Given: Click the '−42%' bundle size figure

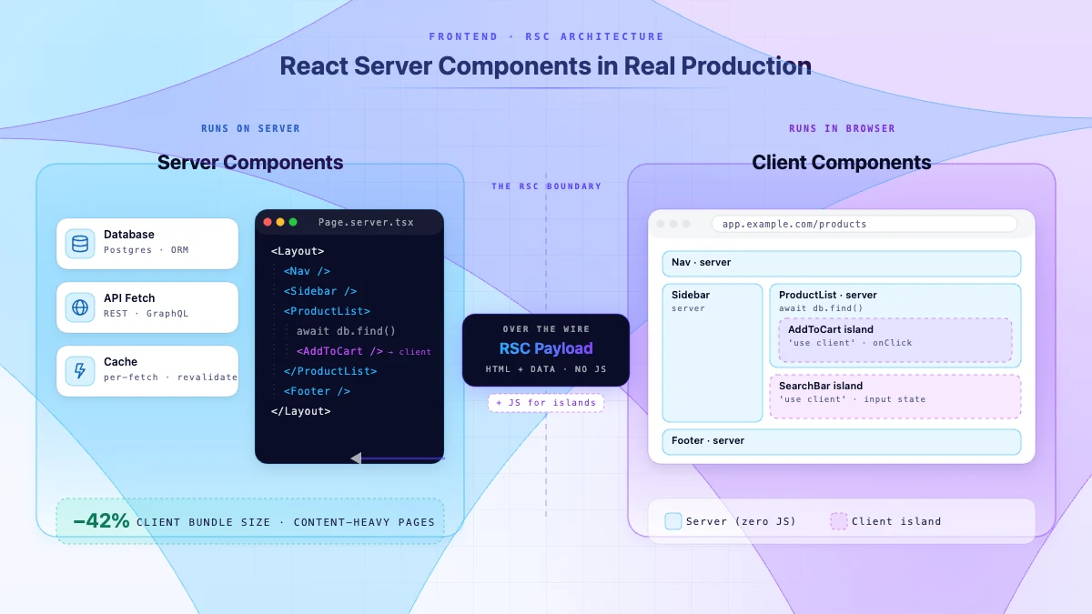Looking at the screenshot, I should (101, 521).
